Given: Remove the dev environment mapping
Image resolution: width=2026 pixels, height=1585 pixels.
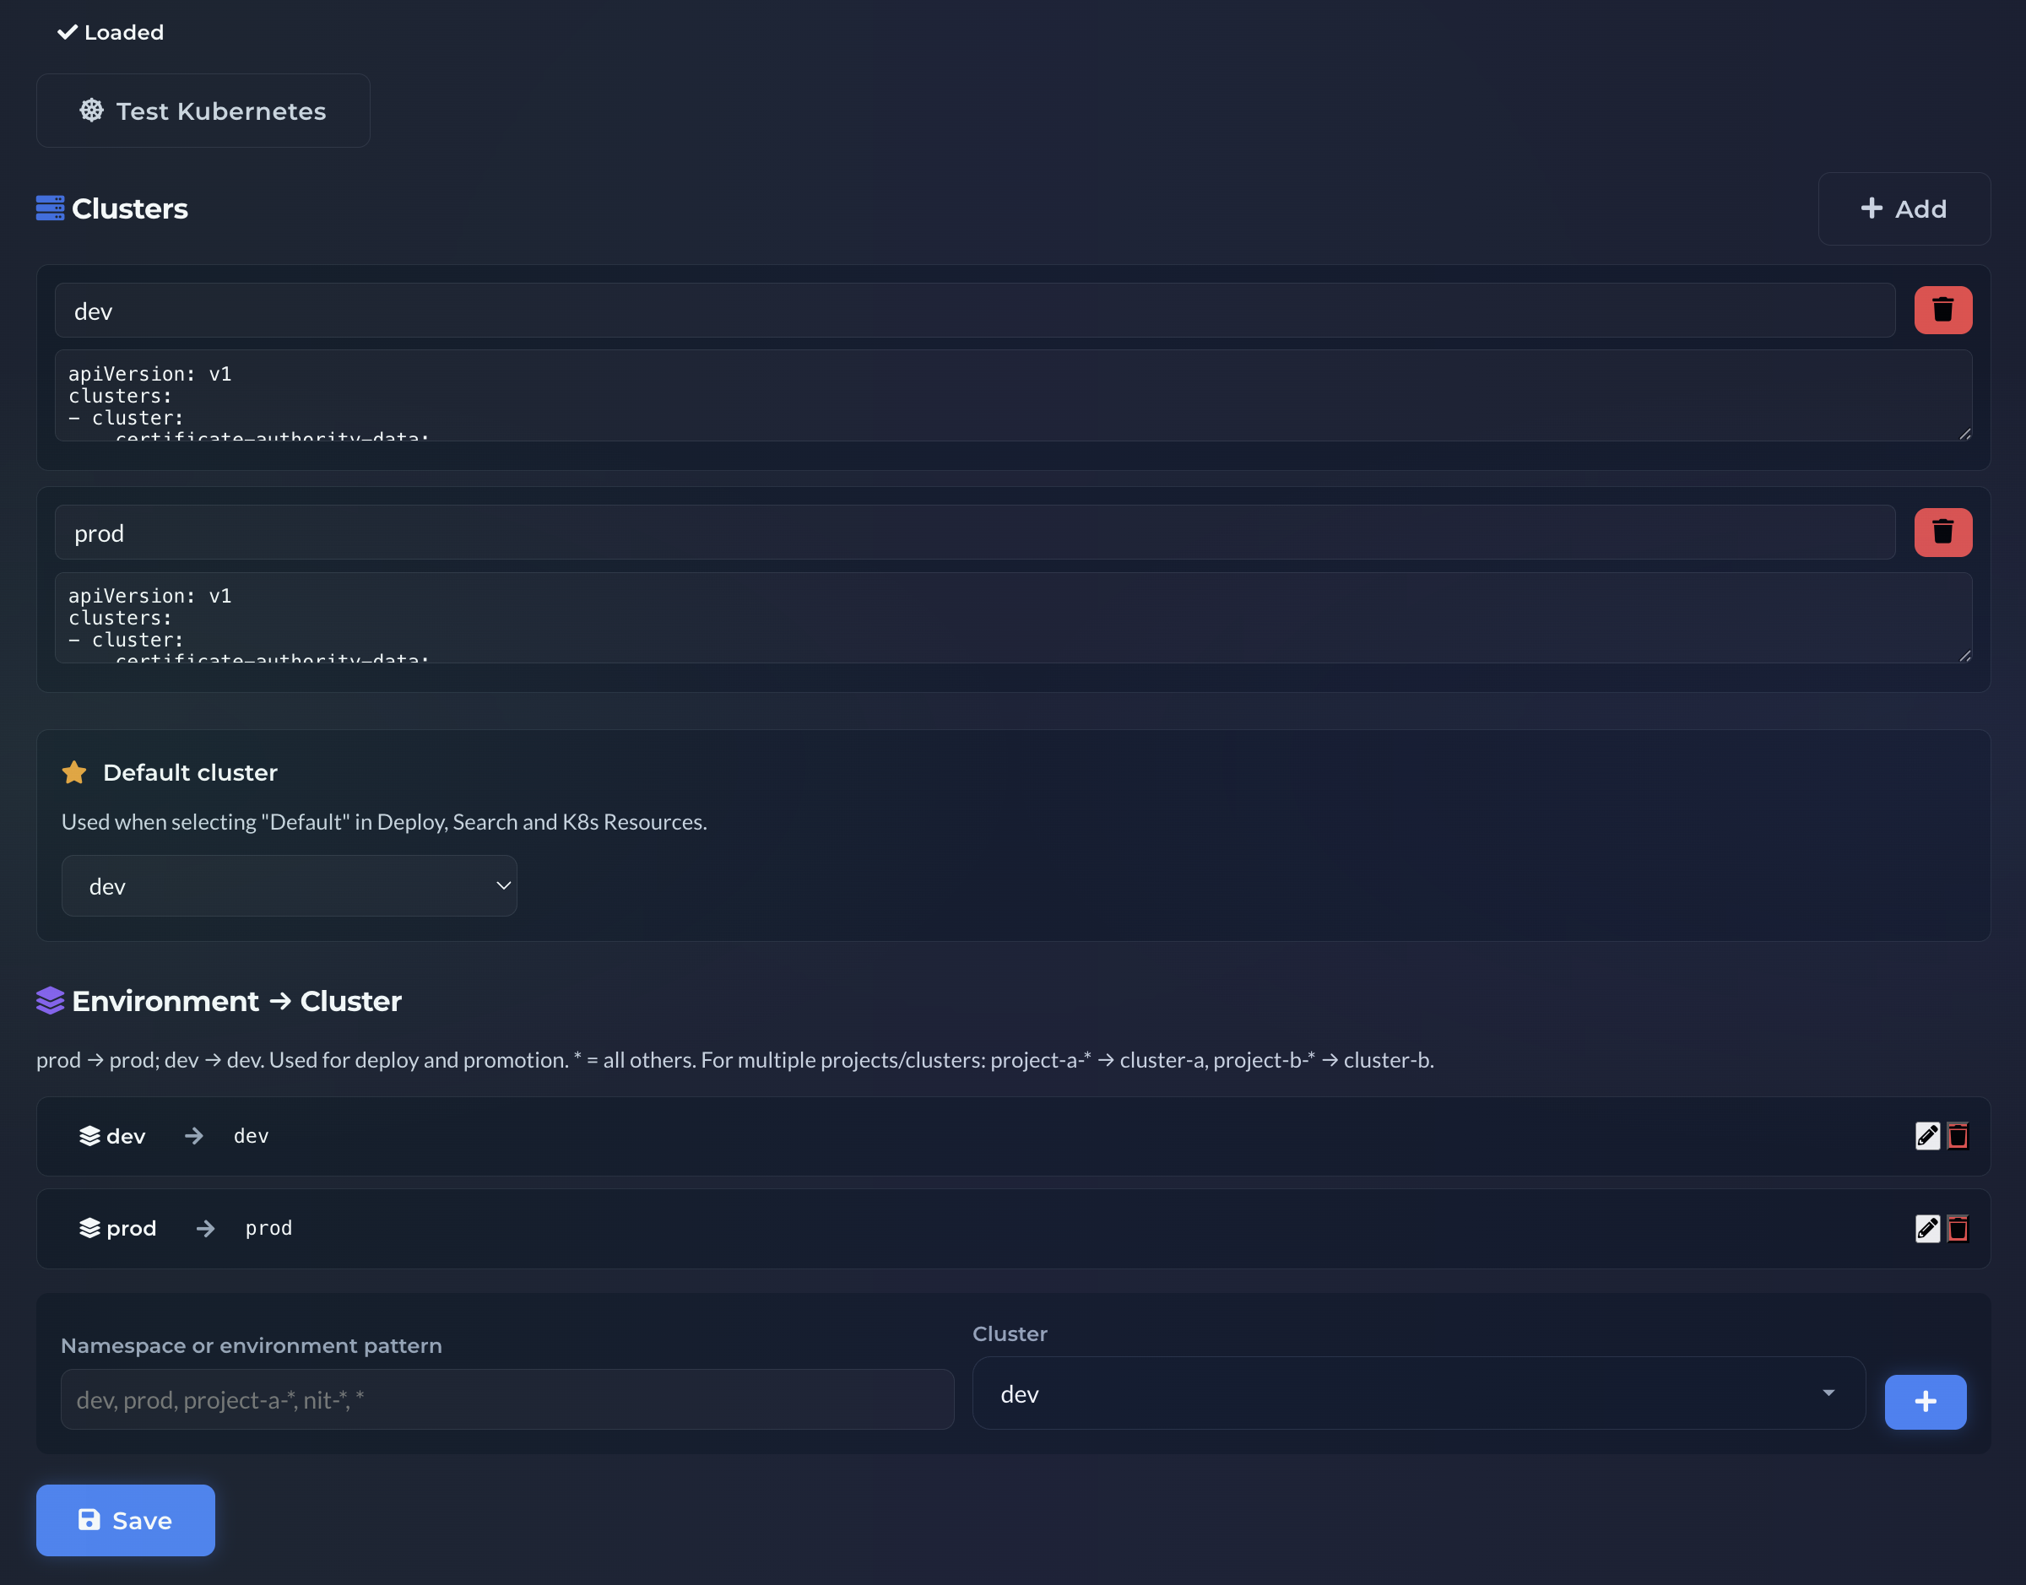Looking at the screenshot, I should click(1958, 1136).
